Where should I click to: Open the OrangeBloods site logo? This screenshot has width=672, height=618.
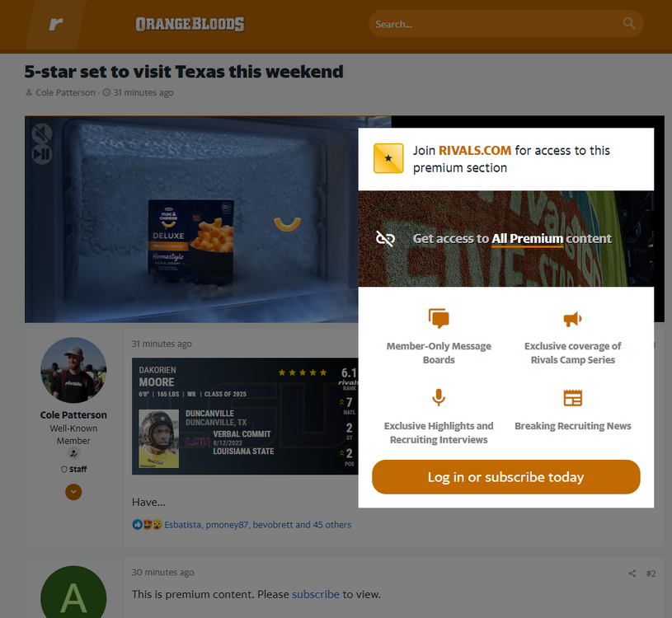coord(190,25)
